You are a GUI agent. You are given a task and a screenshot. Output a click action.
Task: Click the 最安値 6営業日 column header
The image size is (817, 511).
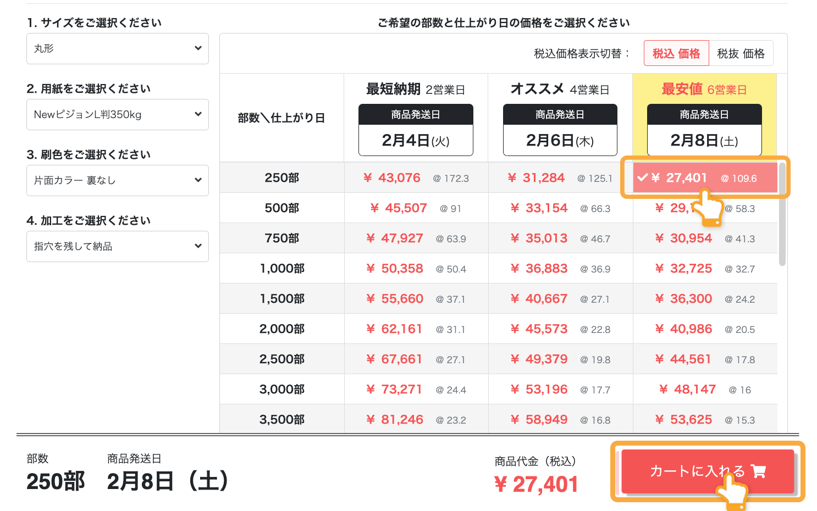click(704, 88)
